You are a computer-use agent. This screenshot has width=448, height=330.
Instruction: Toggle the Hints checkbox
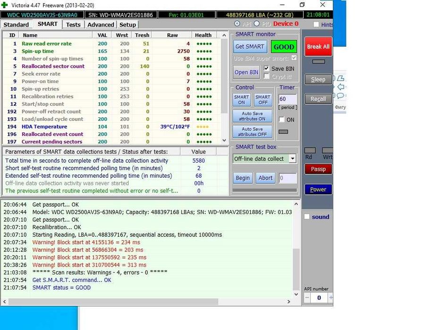pos(316,25)
